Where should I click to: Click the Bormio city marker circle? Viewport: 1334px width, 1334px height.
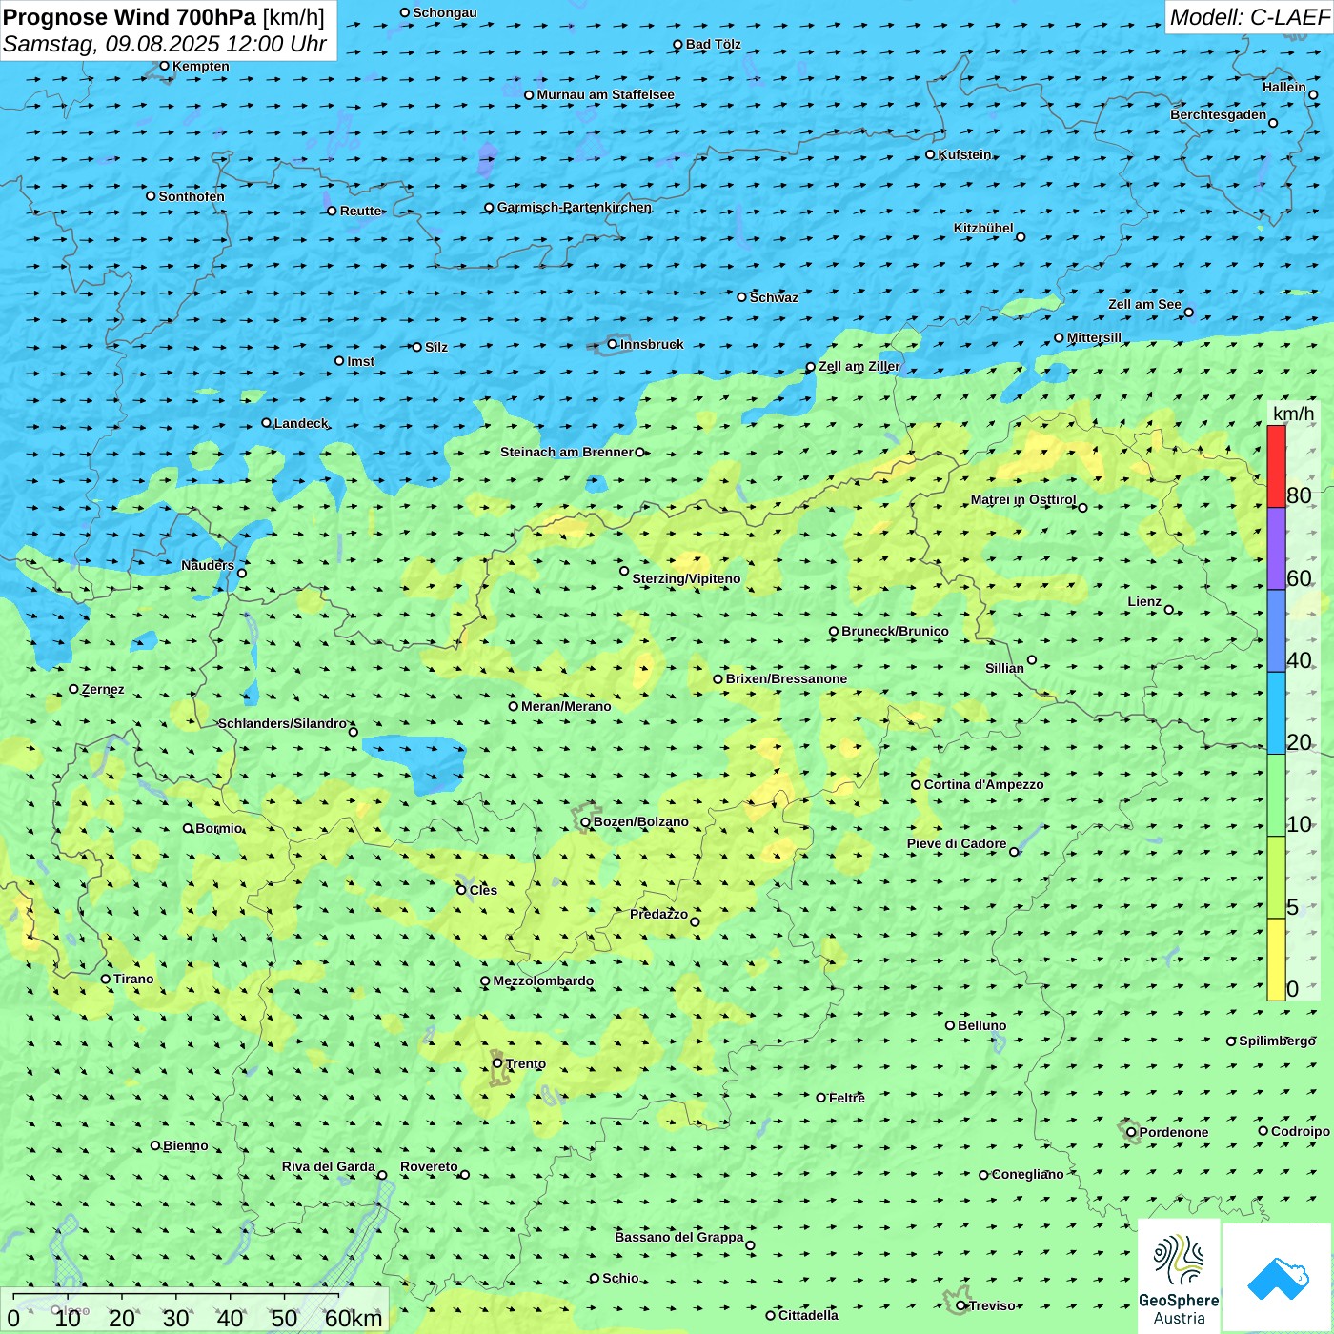click(x=188, y=828)
